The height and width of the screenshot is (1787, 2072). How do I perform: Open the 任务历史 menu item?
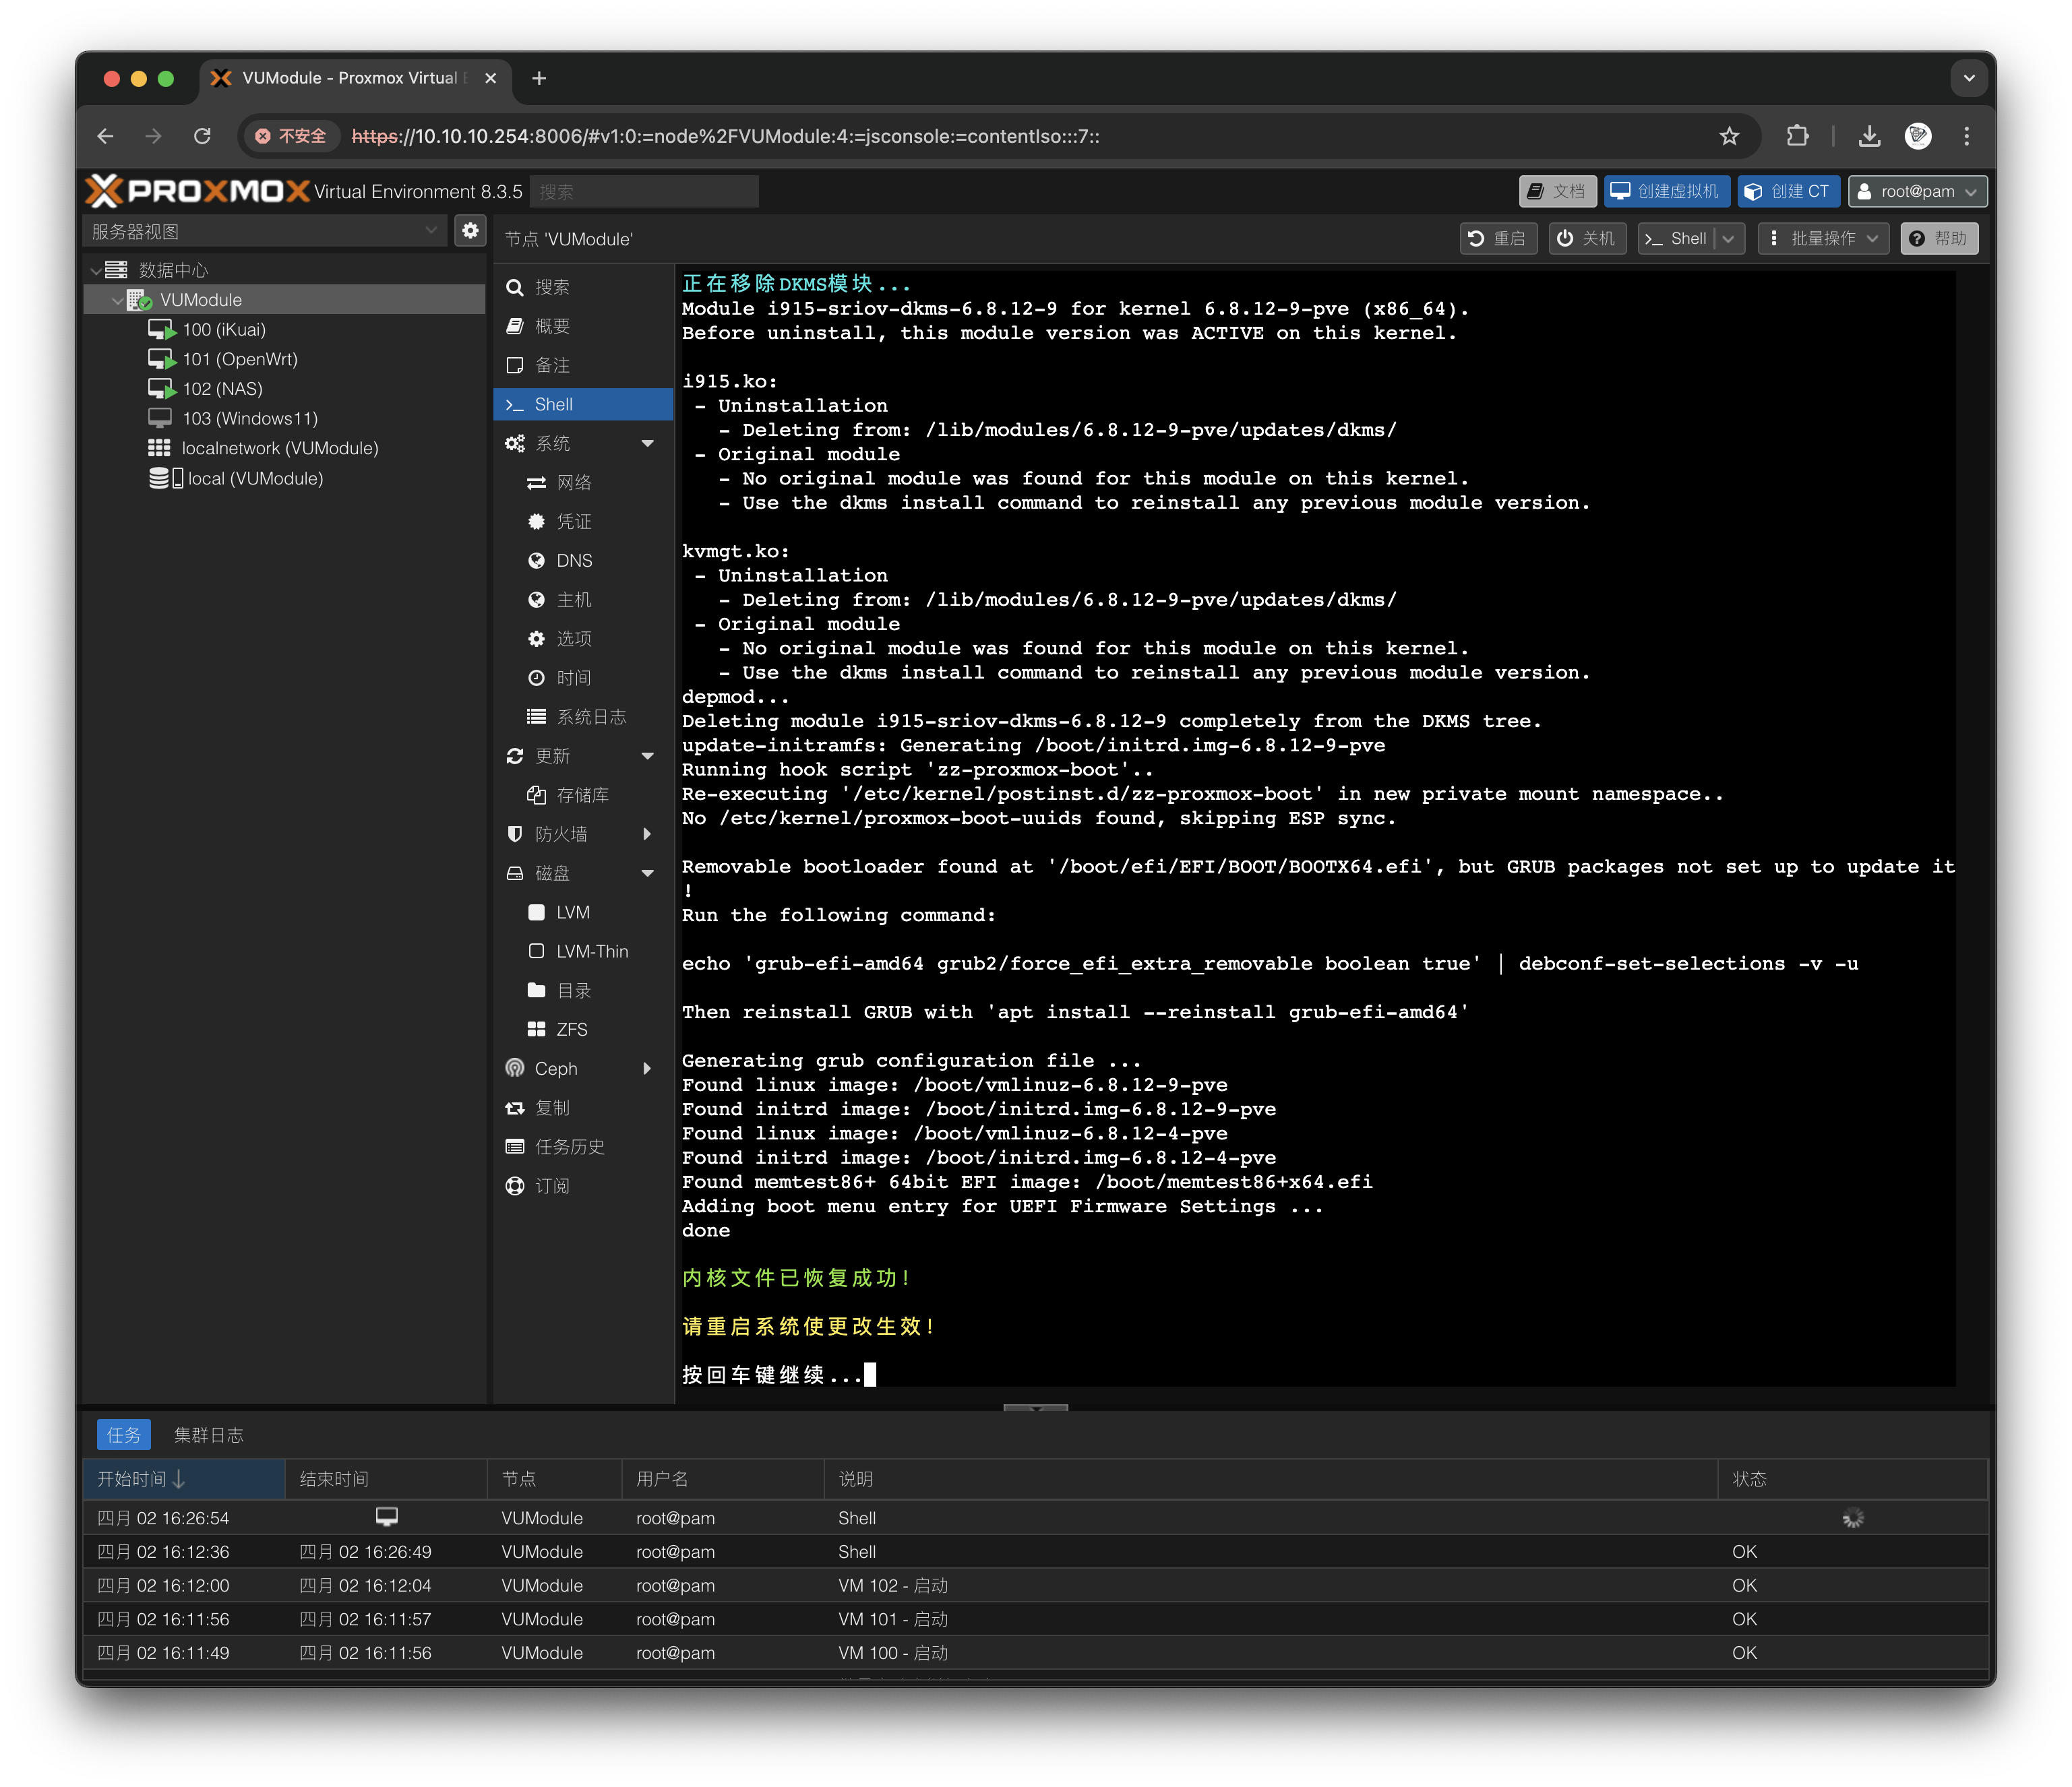pos(569,1148)
